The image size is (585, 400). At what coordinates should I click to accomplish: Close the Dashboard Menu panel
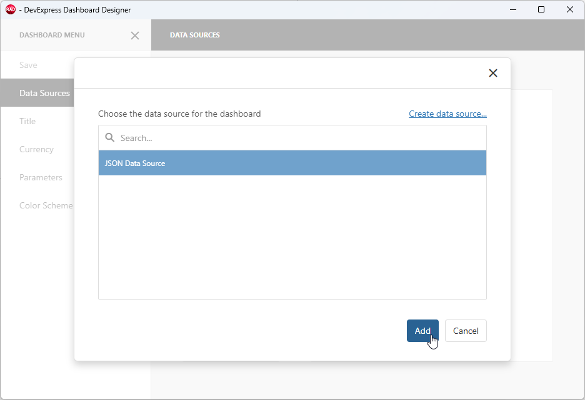point(135,36)
